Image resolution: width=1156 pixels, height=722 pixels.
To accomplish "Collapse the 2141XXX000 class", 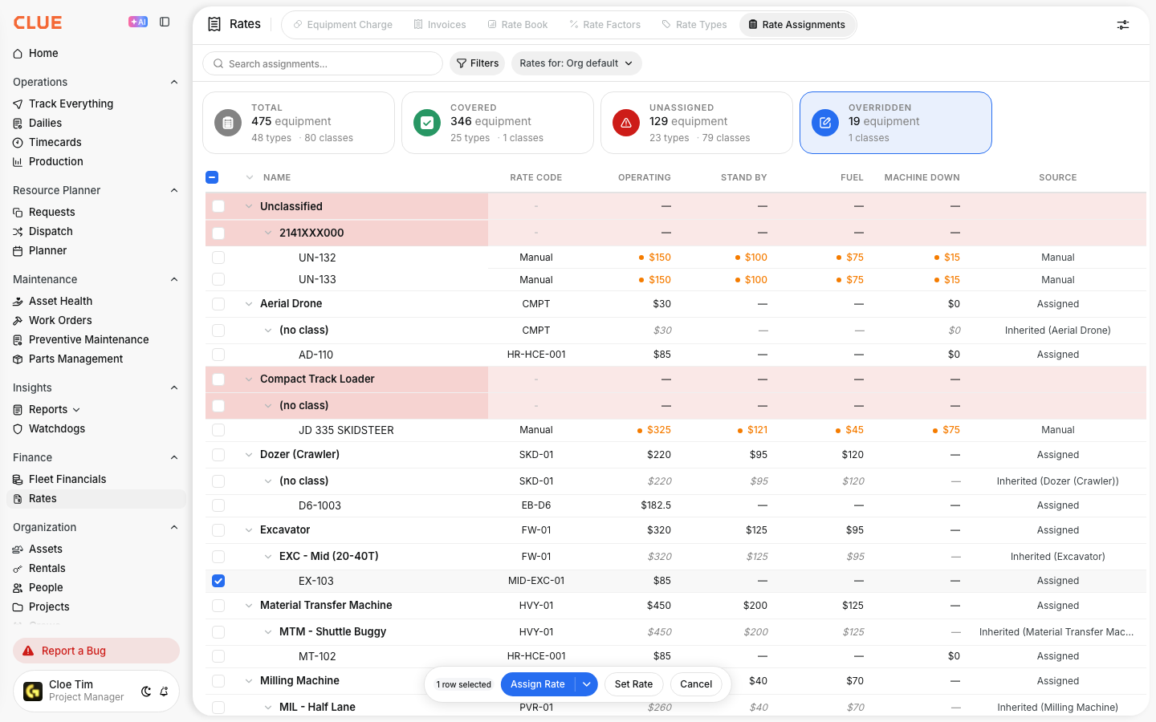I will pos(268,233).
